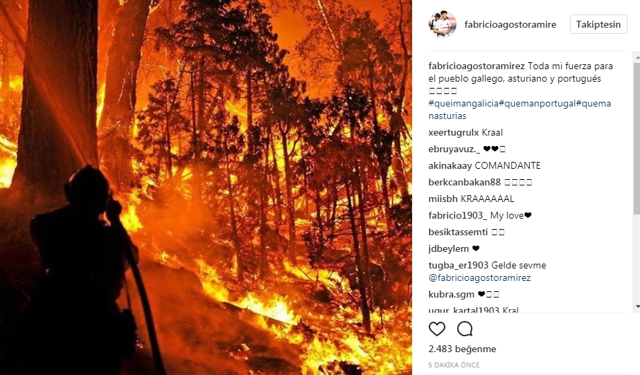
Task: Open besiktassemti commenter profile
Action: (458, 232)
